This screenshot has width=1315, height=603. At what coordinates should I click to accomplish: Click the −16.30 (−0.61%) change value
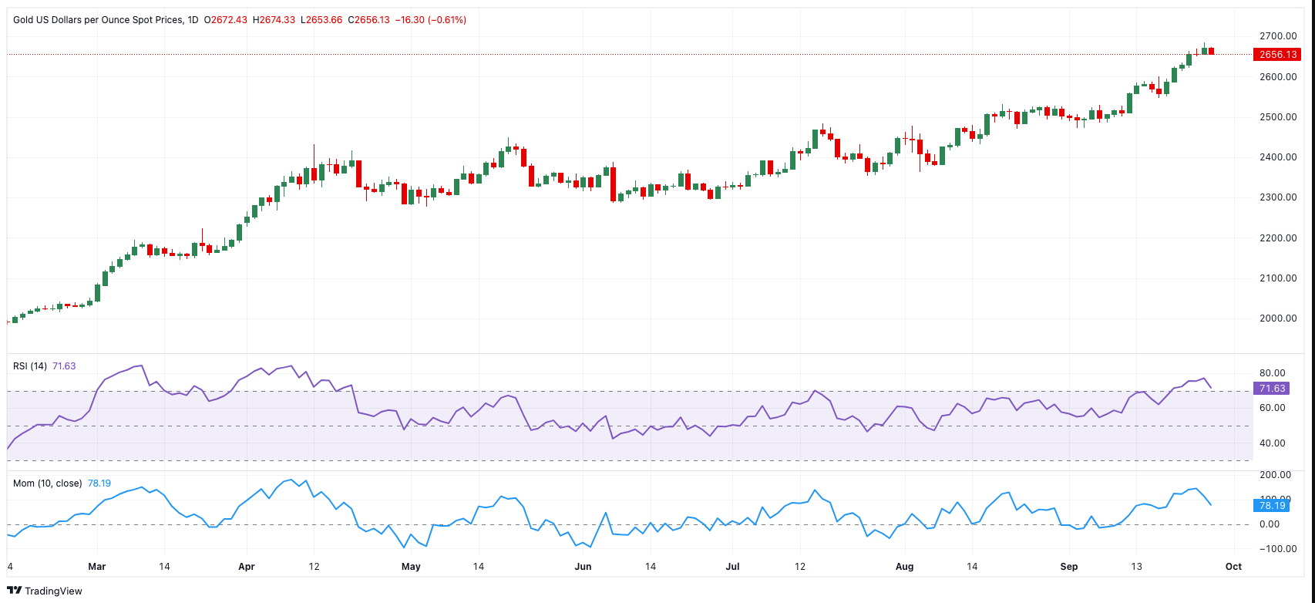[x=430, y=20]
